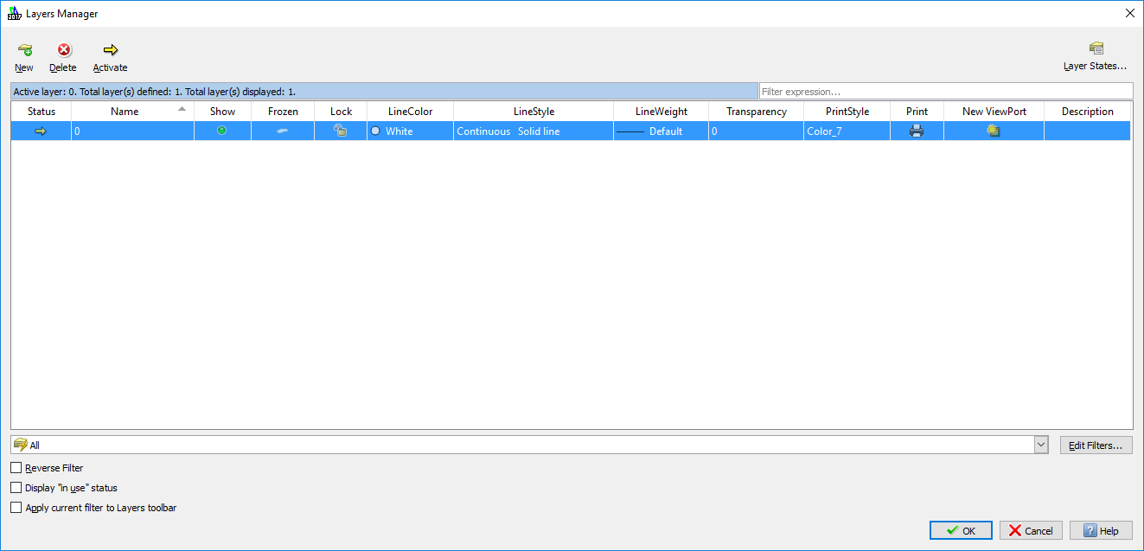Click the Cancel button

[1031, 530]
